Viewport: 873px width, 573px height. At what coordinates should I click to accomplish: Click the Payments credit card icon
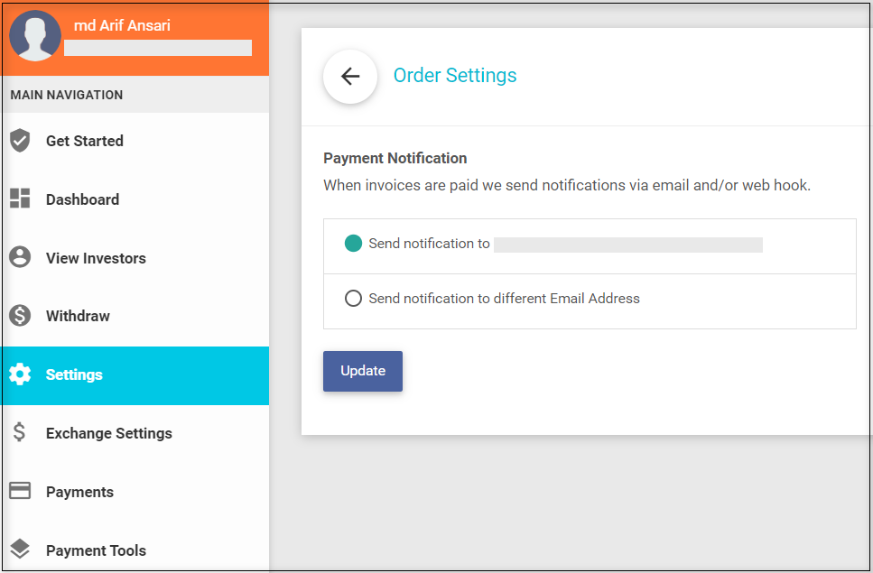[20, 492]
